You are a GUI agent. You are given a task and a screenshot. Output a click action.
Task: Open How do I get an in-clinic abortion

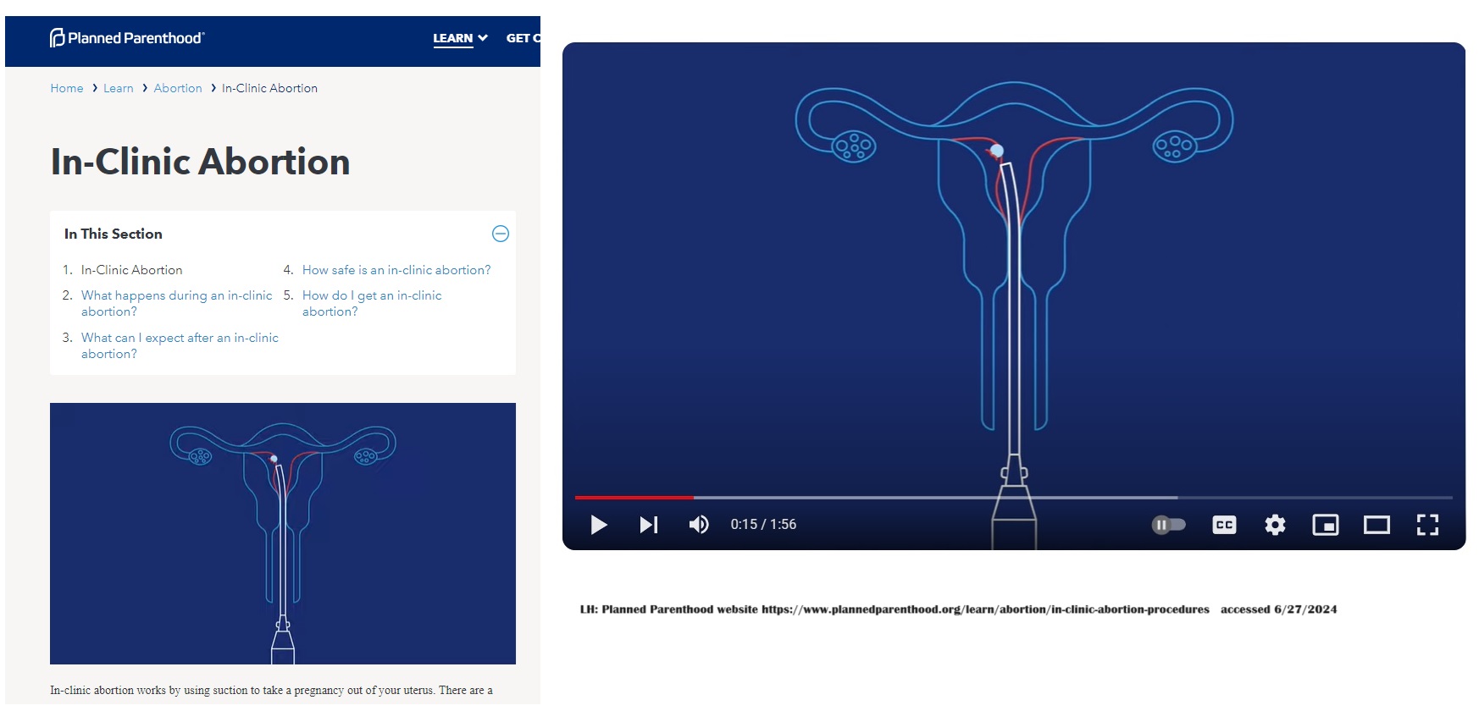click(x=372, y=303)
